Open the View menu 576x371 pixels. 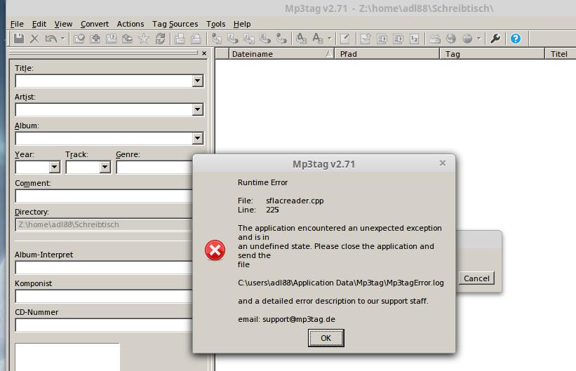point(63,24)
